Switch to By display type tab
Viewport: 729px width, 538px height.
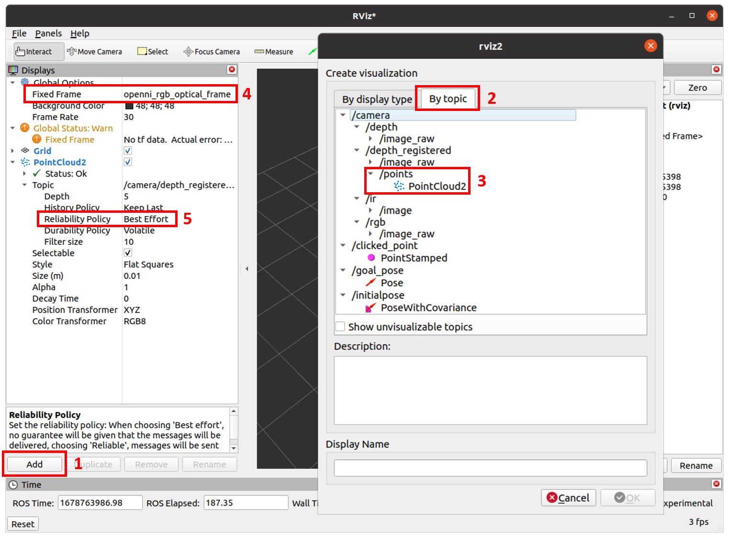[377, 99]
